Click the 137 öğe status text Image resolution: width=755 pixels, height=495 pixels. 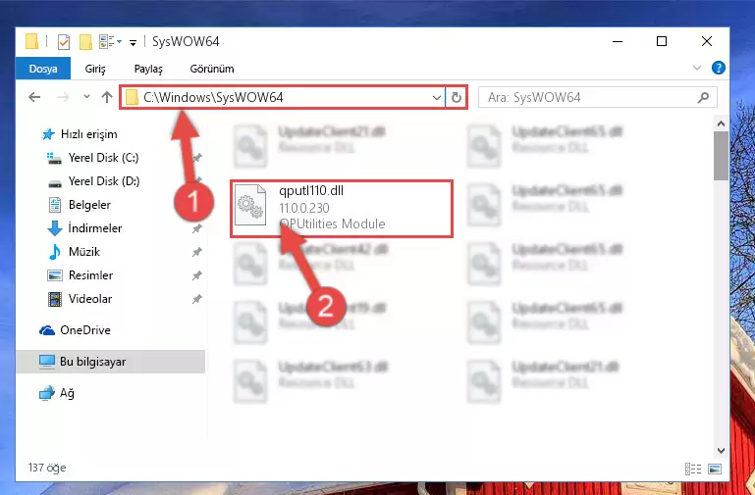[x=47, y=468]
